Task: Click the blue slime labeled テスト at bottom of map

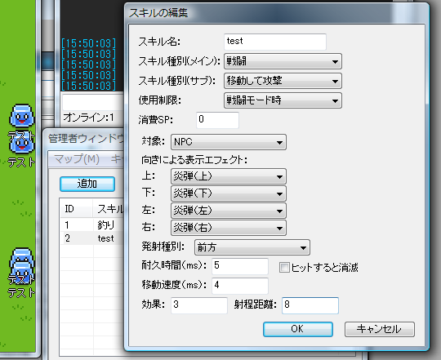Action: coord(21,274)
